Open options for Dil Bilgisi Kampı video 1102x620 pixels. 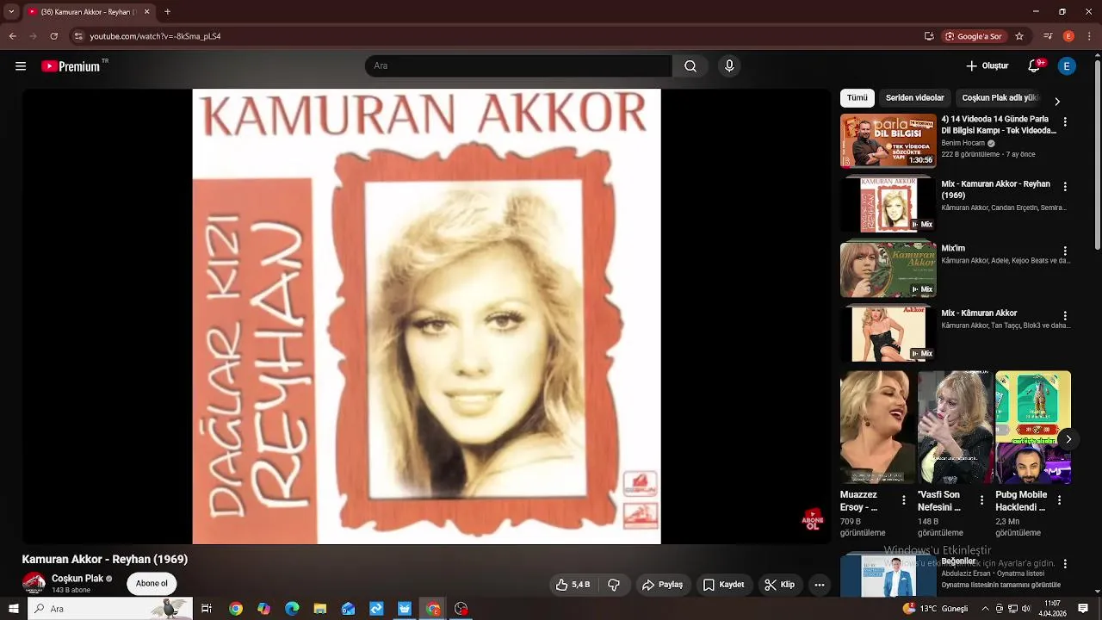[1065, 122]
